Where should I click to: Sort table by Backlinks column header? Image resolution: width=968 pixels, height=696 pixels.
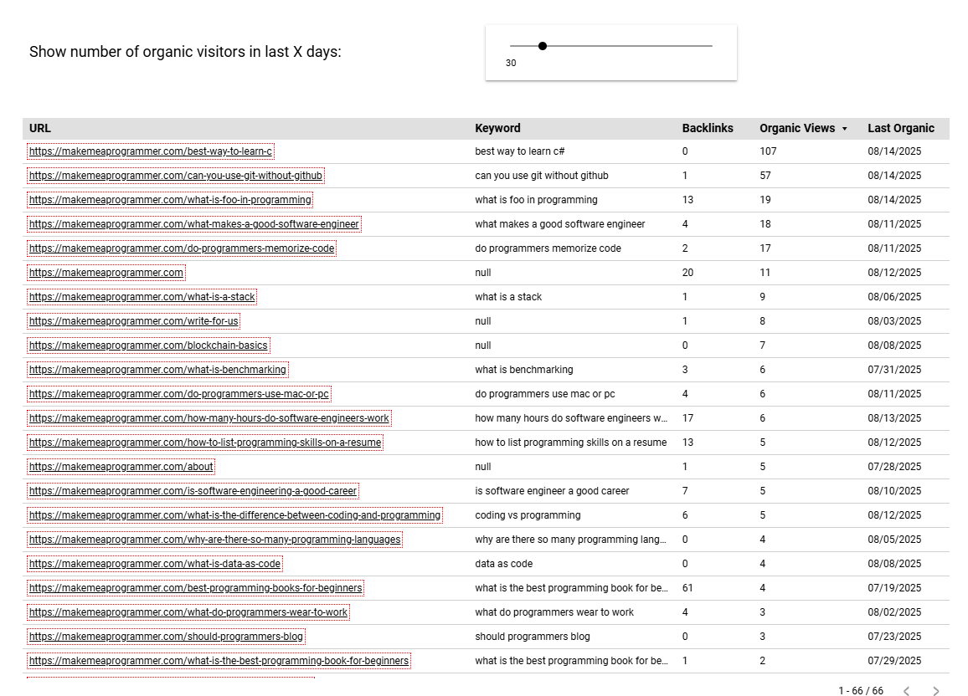[x=707, y=128]
